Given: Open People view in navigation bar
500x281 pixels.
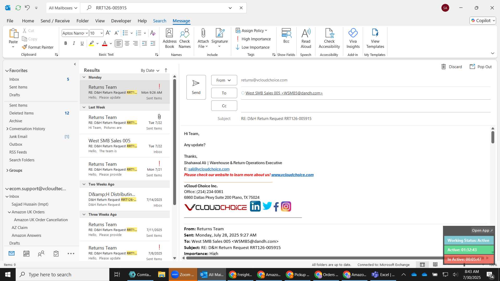Looking at the screenshot, I should [x=41, y=253].
